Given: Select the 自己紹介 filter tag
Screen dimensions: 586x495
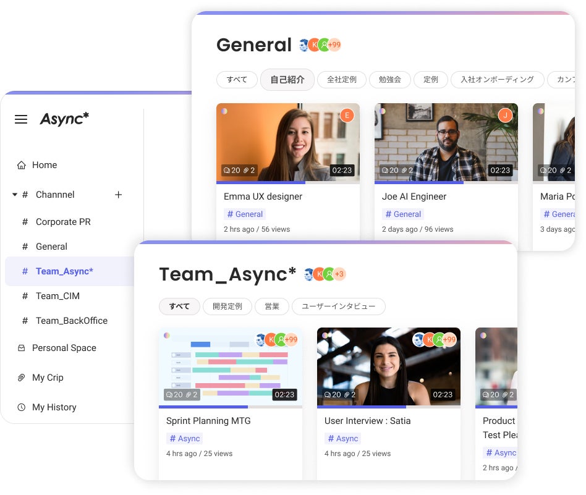Looking at the screenshot, I should point(287,80).
